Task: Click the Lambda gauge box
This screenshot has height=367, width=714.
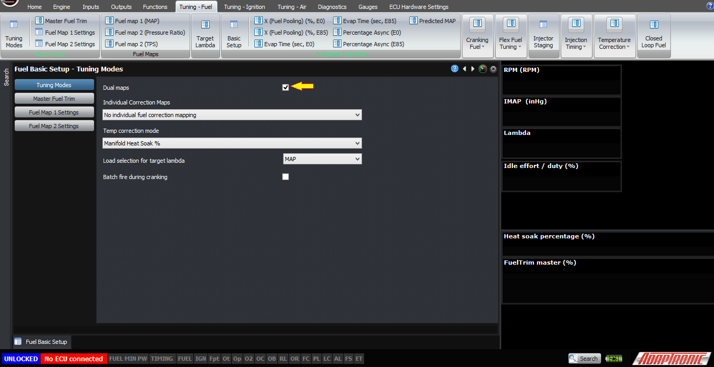Action: coord(561,143)
